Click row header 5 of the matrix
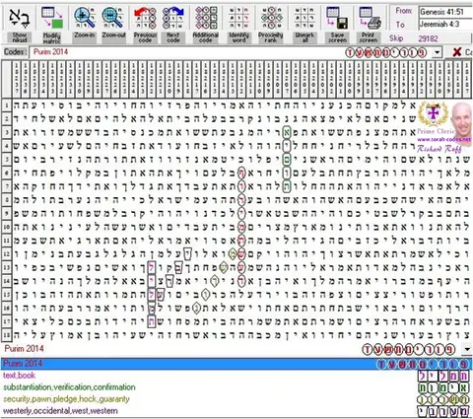 7,160
